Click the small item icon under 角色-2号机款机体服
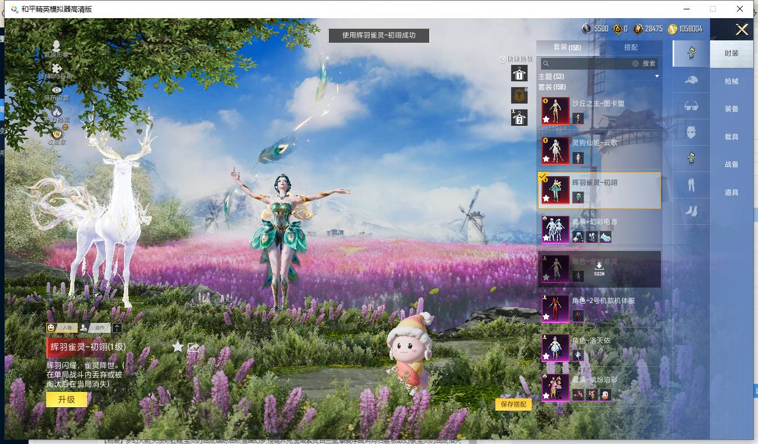 (578, 316)
